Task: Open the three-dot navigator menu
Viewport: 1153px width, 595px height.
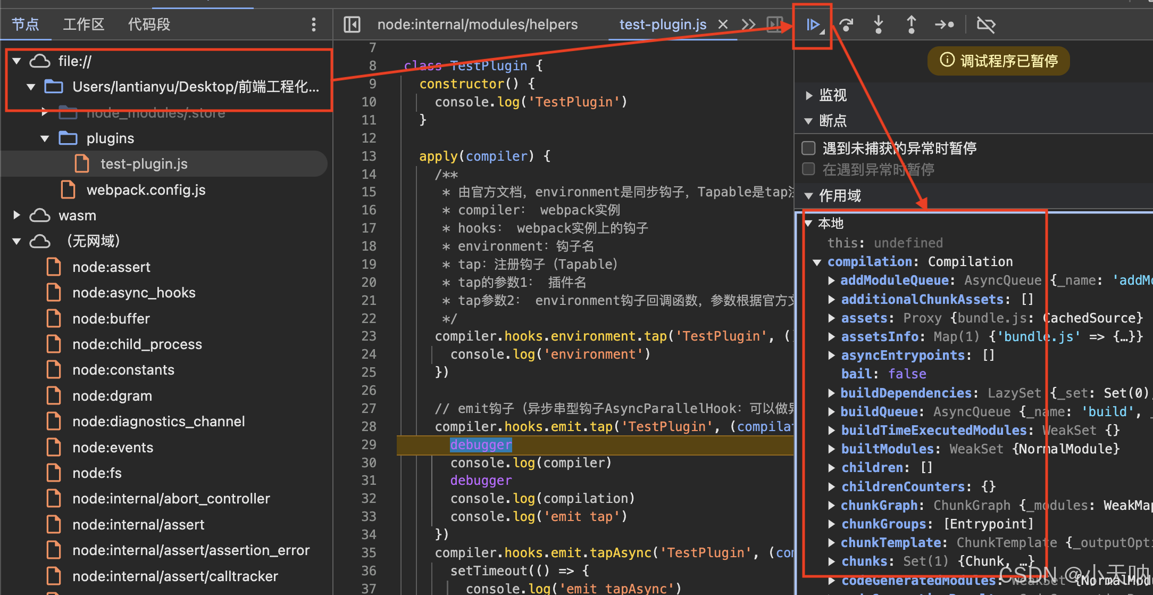Action: click(x=314, y=24)
